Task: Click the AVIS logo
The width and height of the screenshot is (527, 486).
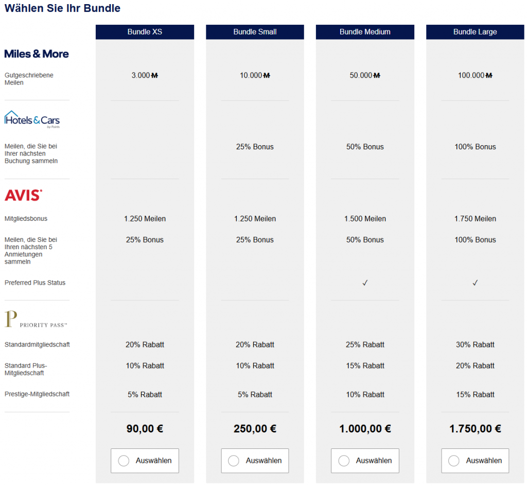Action: point(23,195)
